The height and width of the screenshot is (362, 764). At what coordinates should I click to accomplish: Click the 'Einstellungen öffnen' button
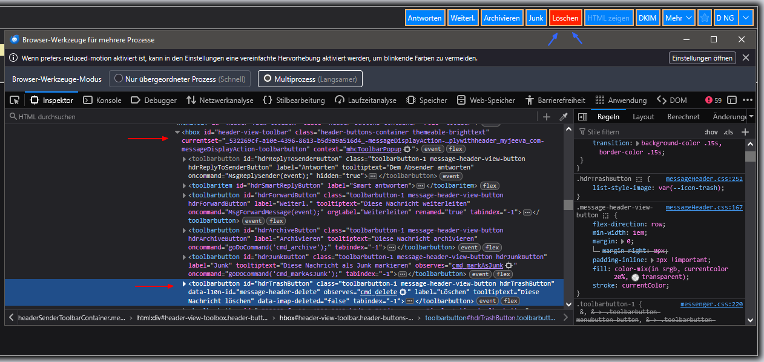pos(702,58)
